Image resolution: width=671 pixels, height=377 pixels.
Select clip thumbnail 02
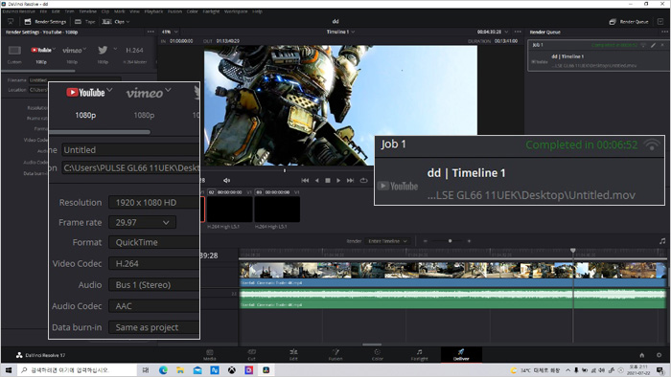click(230, 210)
